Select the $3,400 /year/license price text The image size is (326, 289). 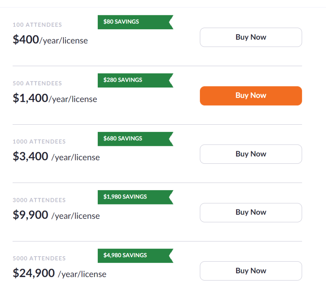56,156
